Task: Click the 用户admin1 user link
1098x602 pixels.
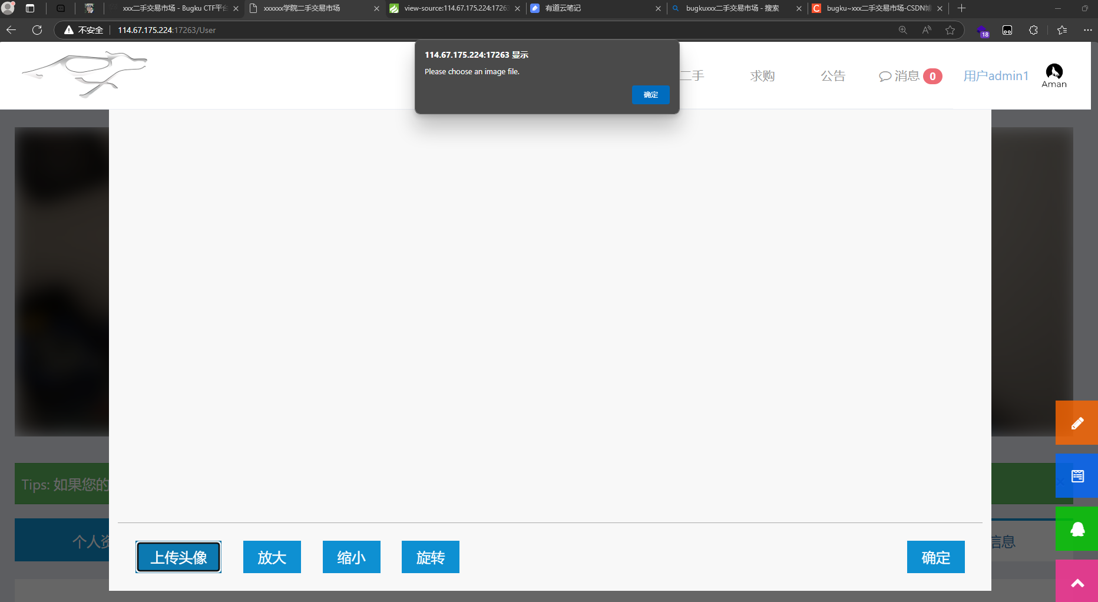Action: 996,76
